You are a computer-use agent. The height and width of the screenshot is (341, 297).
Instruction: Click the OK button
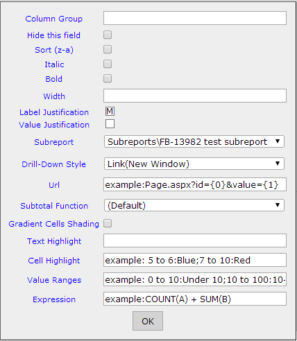148,321
